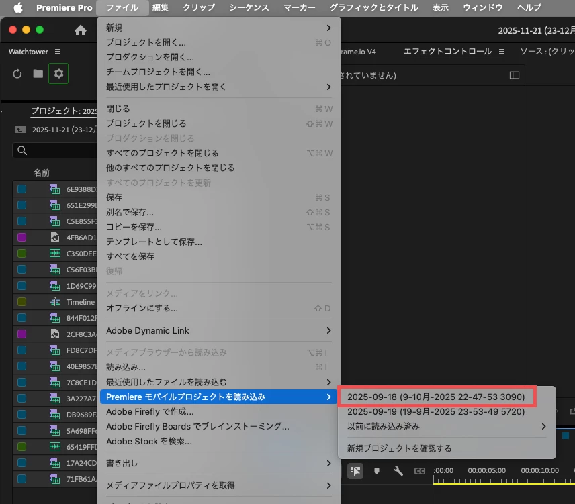The height and width of the screenshot is (504, 575).
Task: Expand the Adobe Dynamic Link submenu
Action: tap(218, 330)
